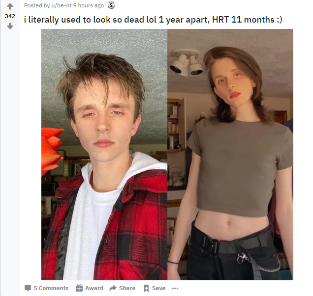This screenshot has width=313, height=296.
Task: Click the gift box Award icon
Action: coord(79,288)
